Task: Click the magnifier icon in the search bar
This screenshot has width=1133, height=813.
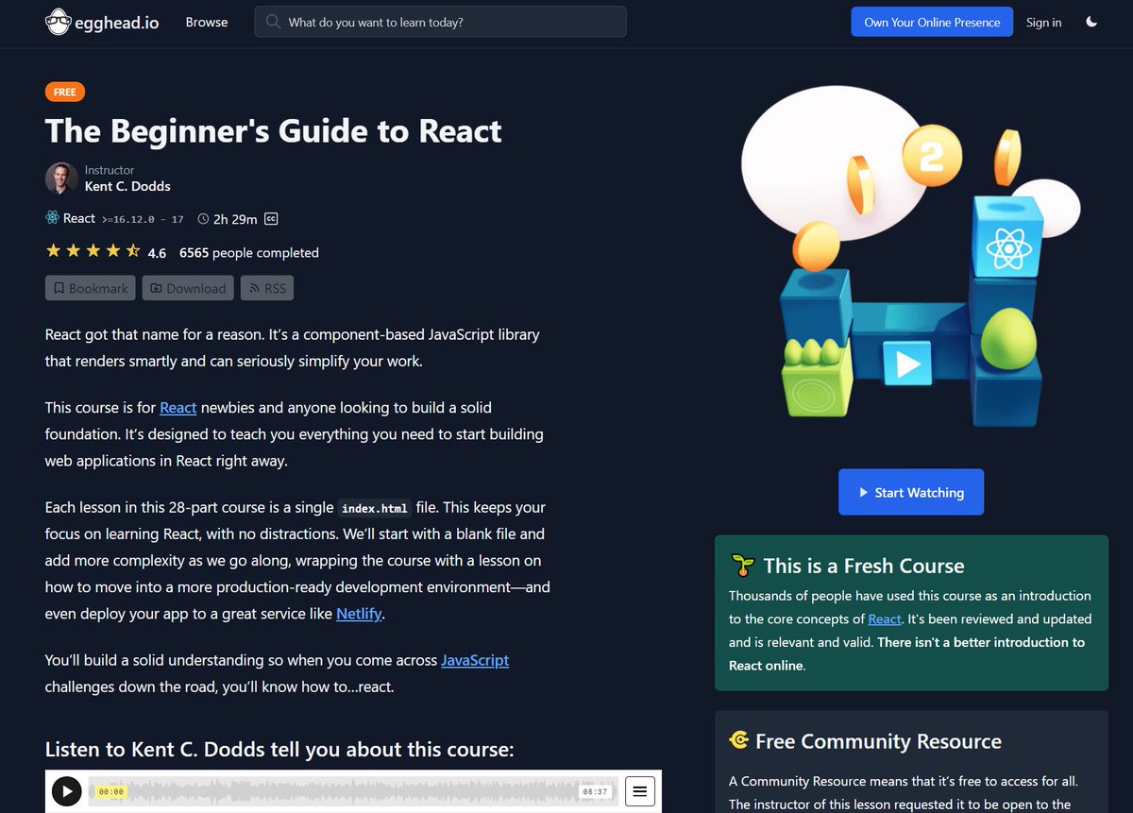Action: (x=273, y=21)
